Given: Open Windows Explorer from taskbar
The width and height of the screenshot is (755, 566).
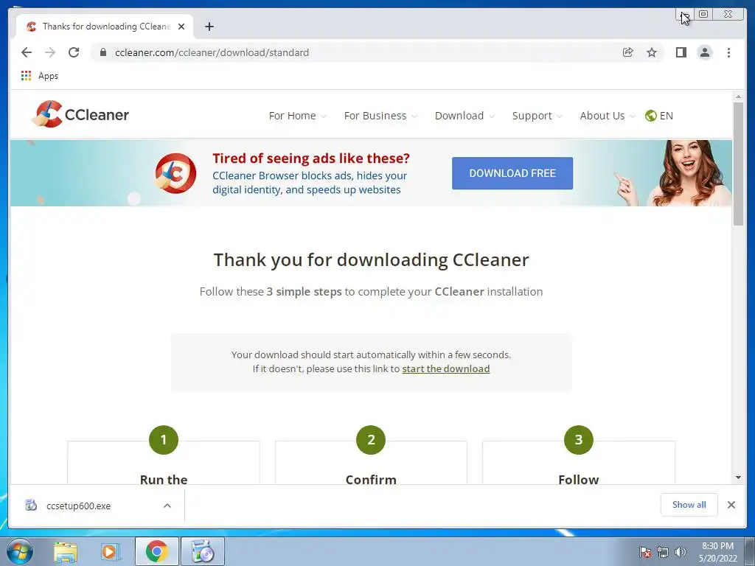Looking at the screenshot, I should click(66, 552).
